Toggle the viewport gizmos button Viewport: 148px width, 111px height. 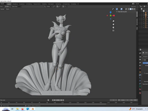pyautogui.click(x=117, y=9)
